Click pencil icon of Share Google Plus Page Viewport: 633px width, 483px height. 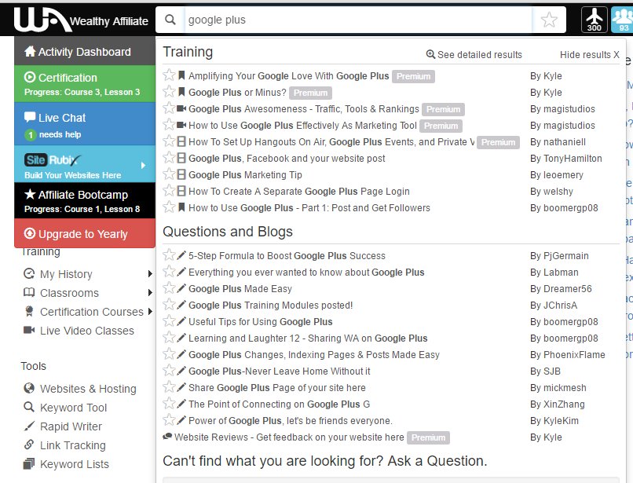coord(181,387)
